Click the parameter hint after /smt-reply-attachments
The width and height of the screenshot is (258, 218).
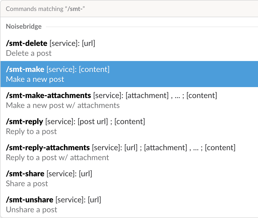point(163,148)
